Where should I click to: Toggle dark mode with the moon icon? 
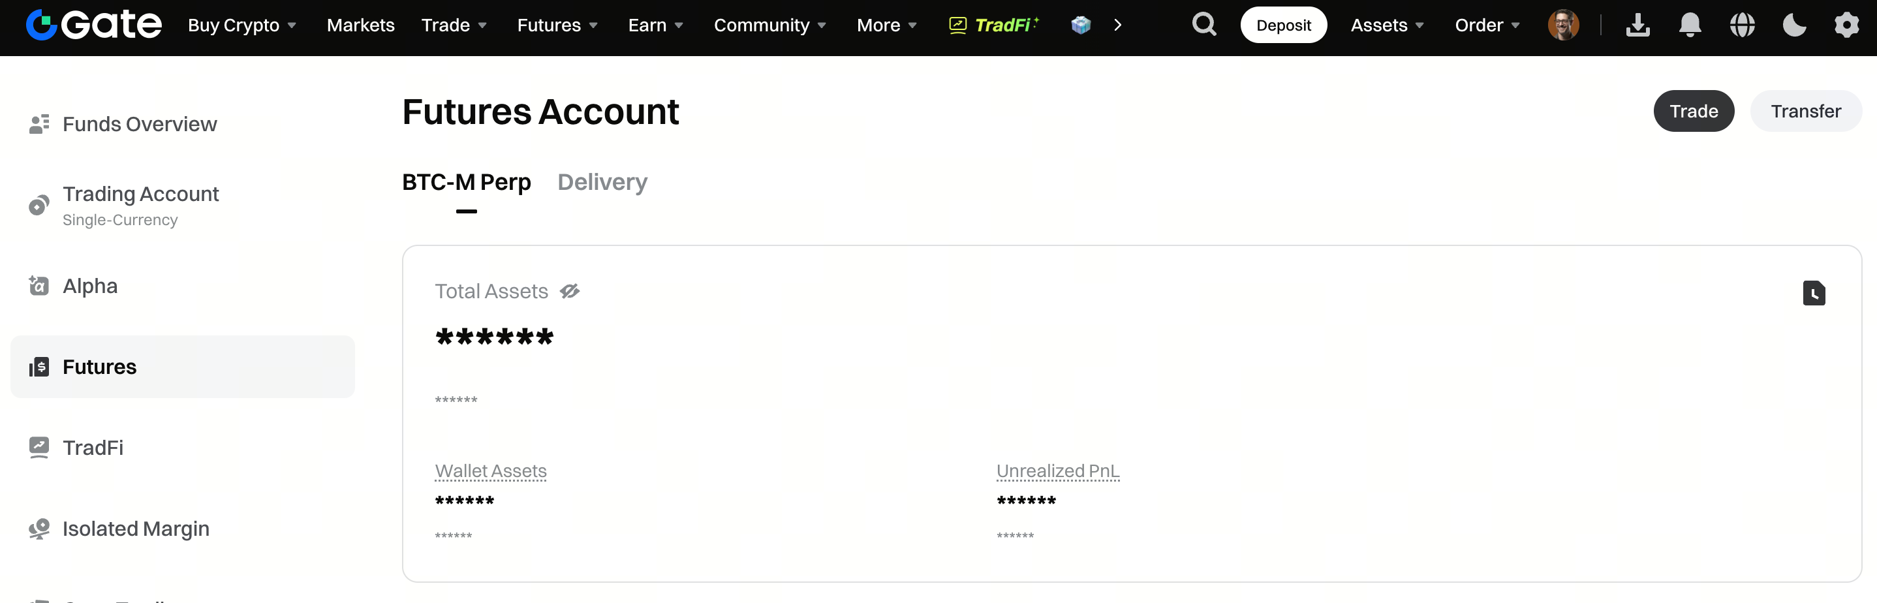[1794, 25]
